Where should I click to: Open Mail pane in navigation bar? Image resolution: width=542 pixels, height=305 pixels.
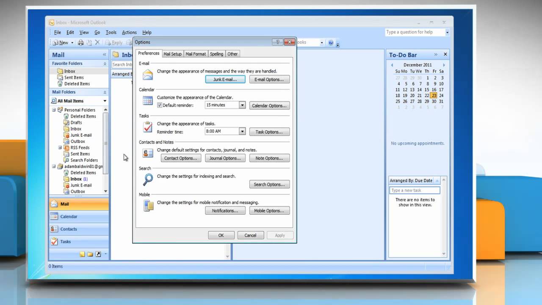tap(79, 204)
